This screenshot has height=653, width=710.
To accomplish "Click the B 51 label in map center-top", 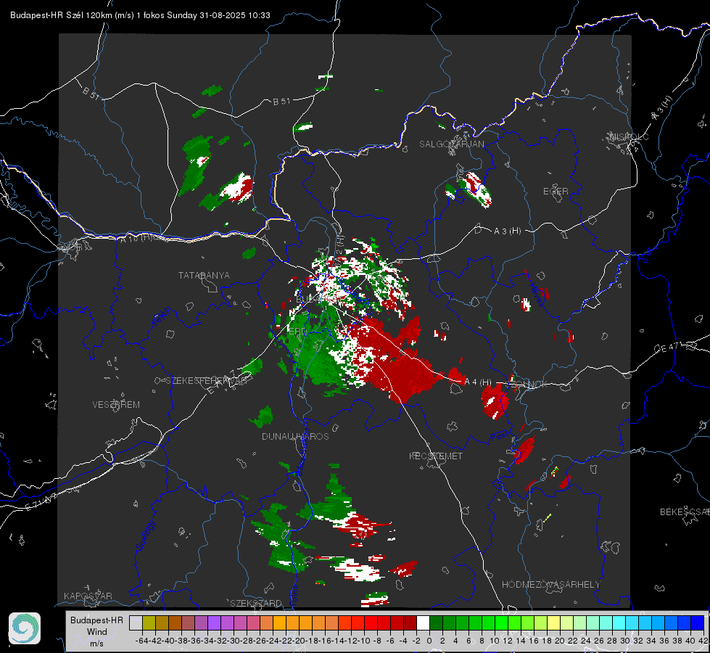I will [281, 101].
